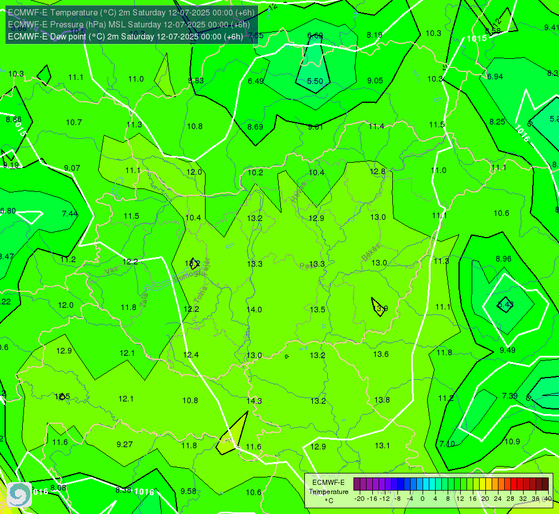Click the 10.2 temperature value

point(255,172)
